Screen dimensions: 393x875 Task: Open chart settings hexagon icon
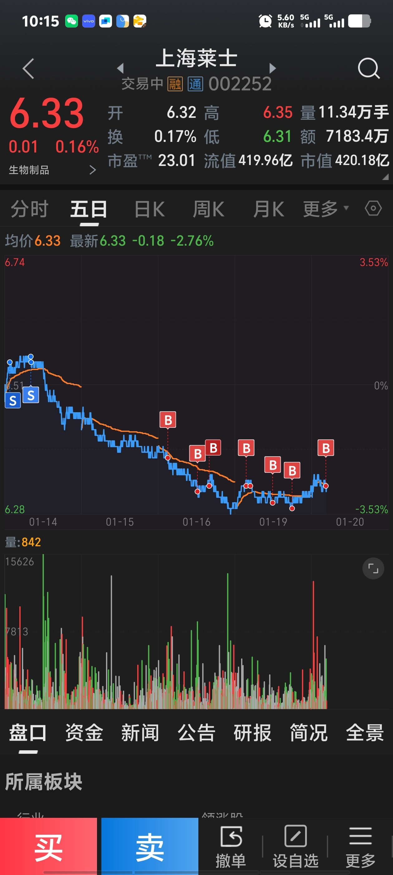pos(373,208)
